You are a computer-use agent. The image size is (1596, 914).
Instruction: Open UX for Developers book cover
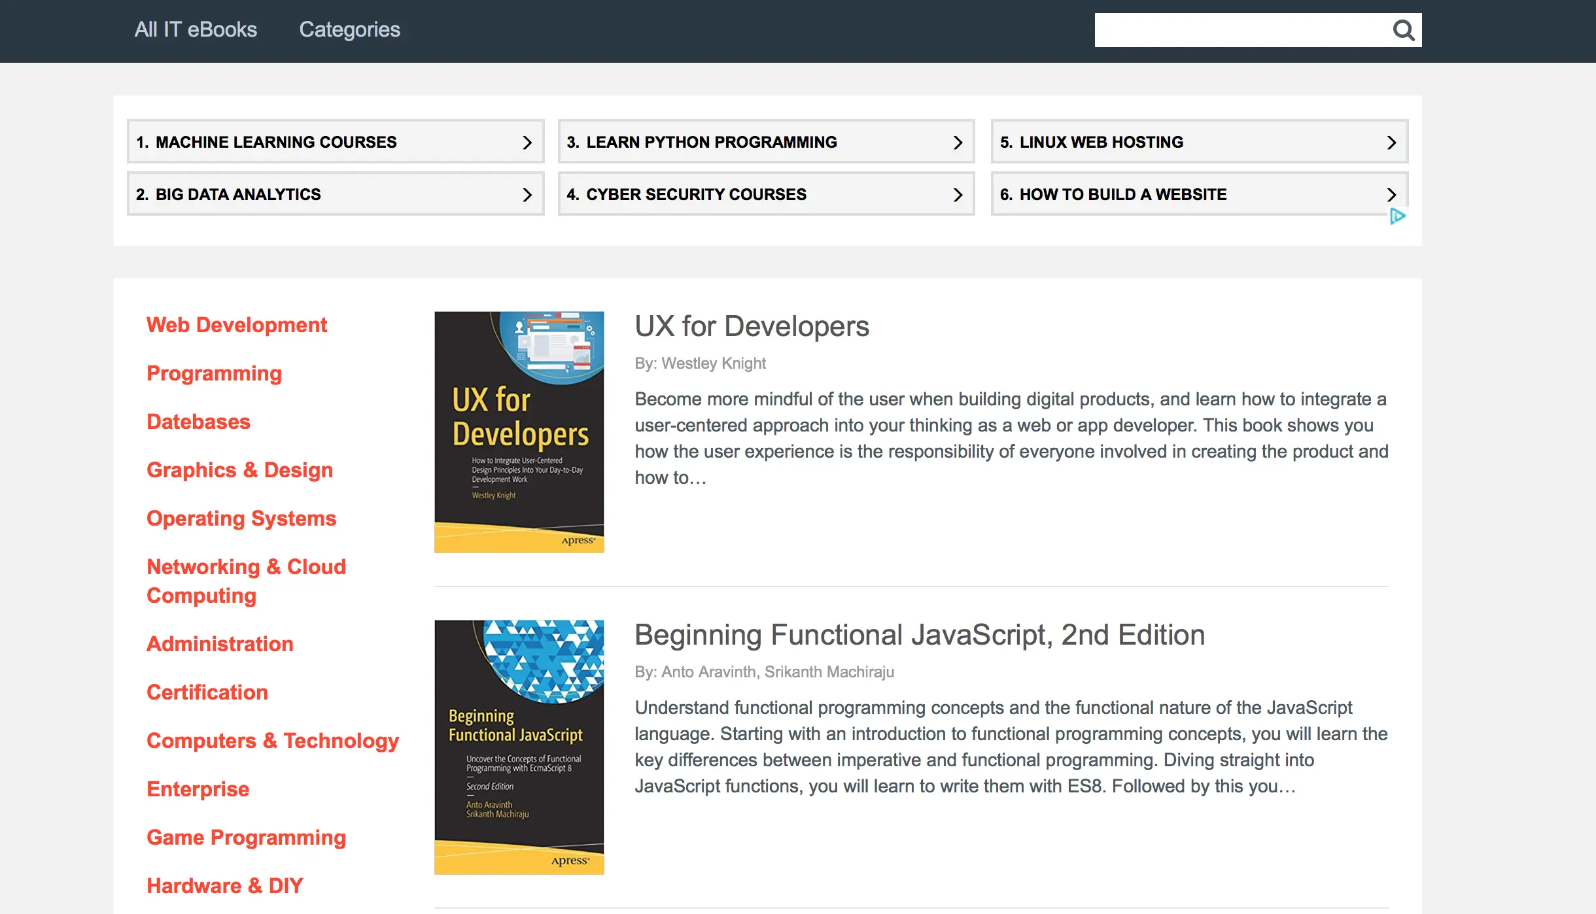pos(519,432)
